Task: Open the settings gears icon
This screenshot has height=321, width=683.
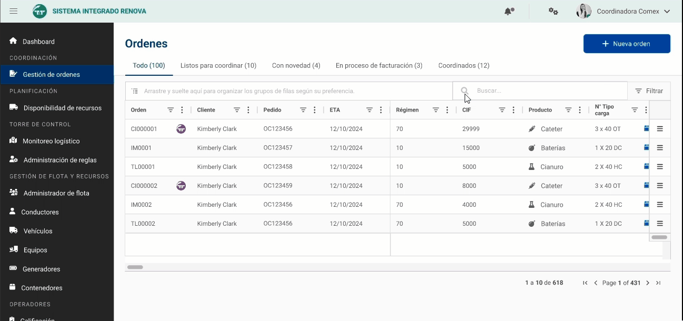Action: pyautogui.click(x=553, y=11)
